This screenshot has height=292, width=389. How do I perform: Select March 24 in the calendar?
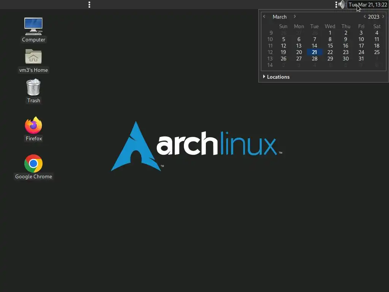pyautogui.click(x=361, y=52)
